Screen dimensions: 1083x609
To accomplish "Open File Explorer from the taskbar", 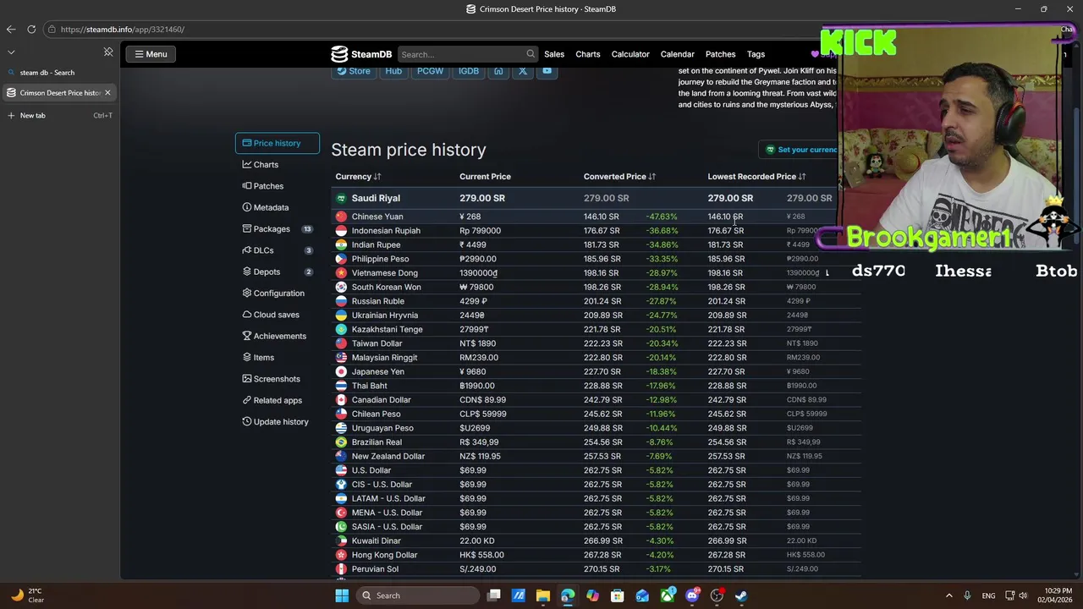I will [x=543, y=595].
